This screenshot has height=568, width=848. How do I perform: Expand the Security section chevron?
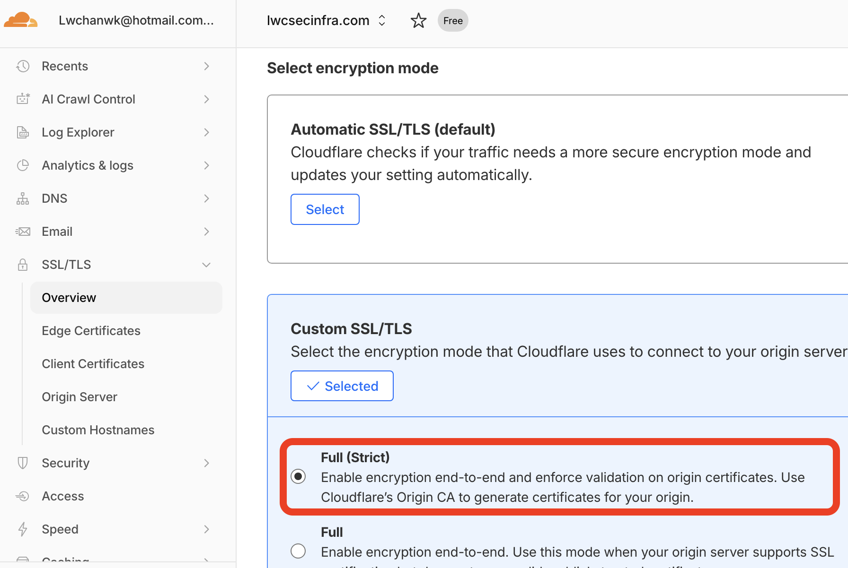click(206, 463)
